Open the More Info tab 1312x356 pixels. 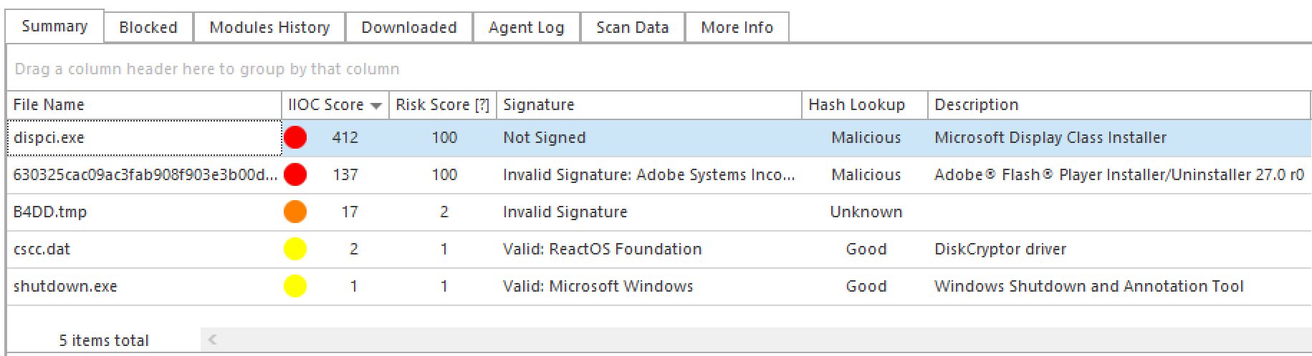pyautogui.click(x=737, y=27)
